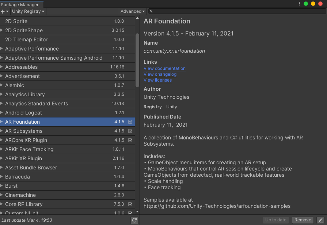The height and width of the screenshot is (225, 327).
Task: Open the Advanced dropdown menu
Action: pos(133,11)
